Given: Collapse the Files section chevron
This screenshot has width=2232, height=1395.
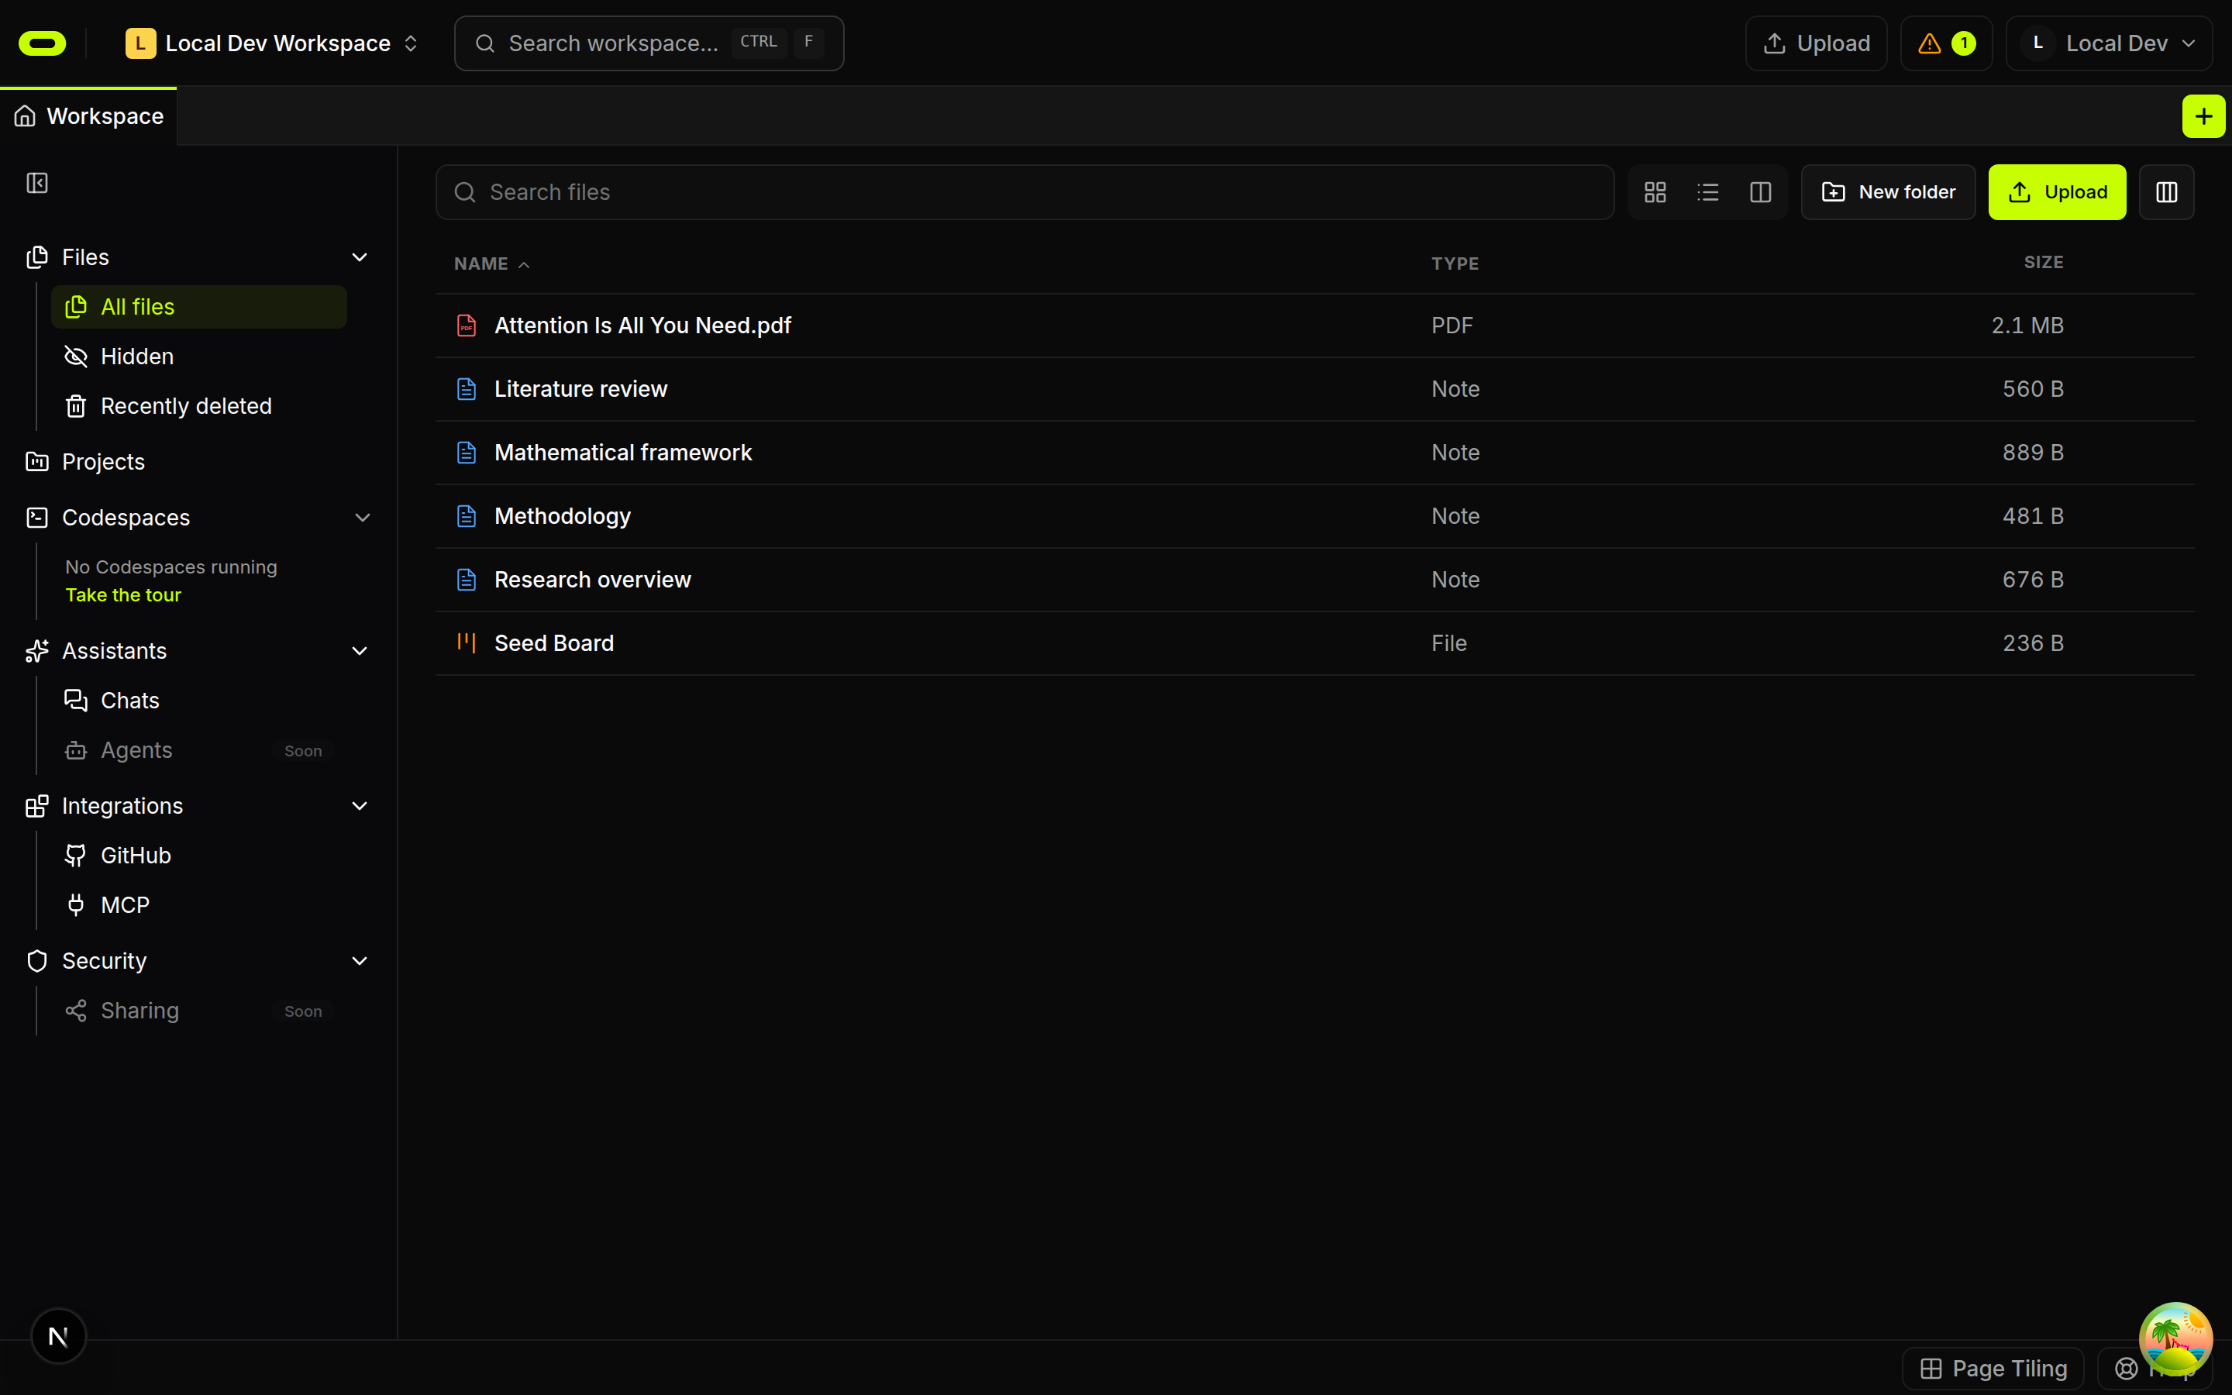Looking at the screenshot, I should [360, 257].
